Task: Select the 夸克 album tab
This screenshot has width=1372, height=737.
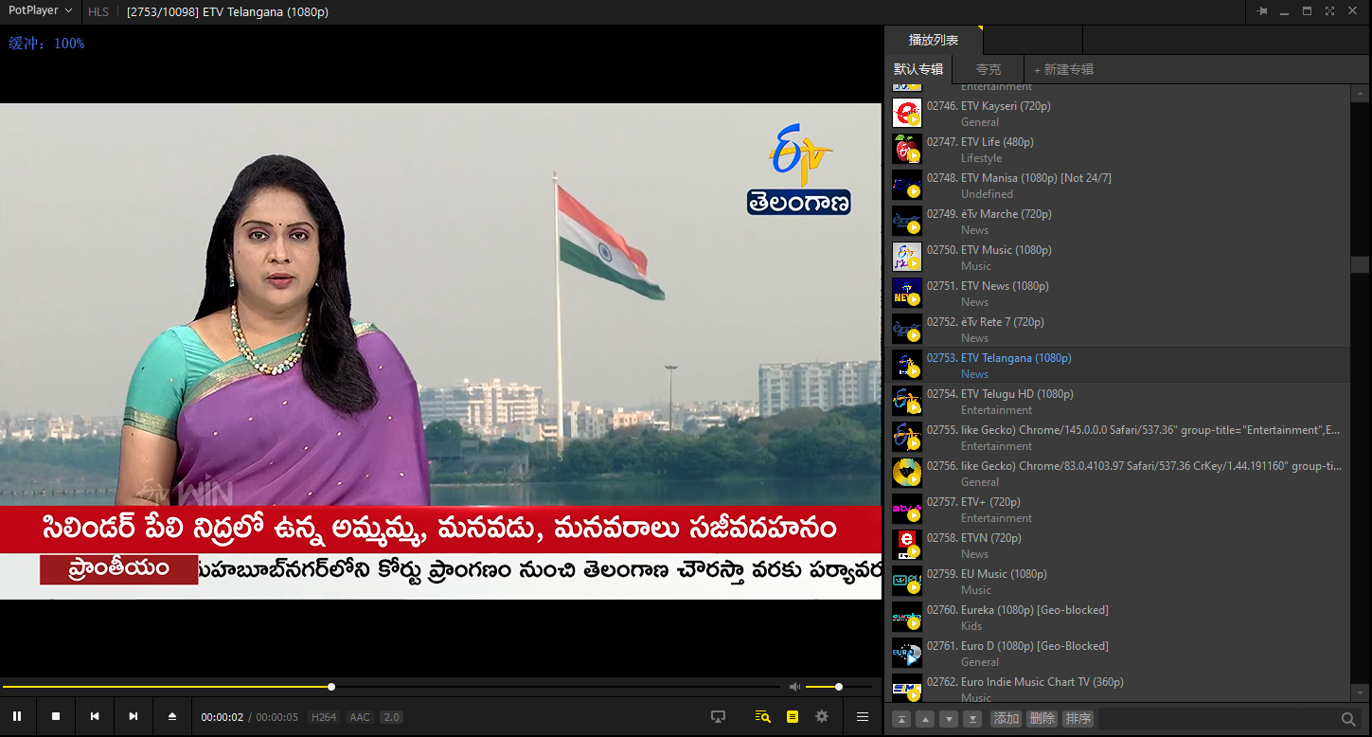Action: pyautogui.click(x=989, y=69)
